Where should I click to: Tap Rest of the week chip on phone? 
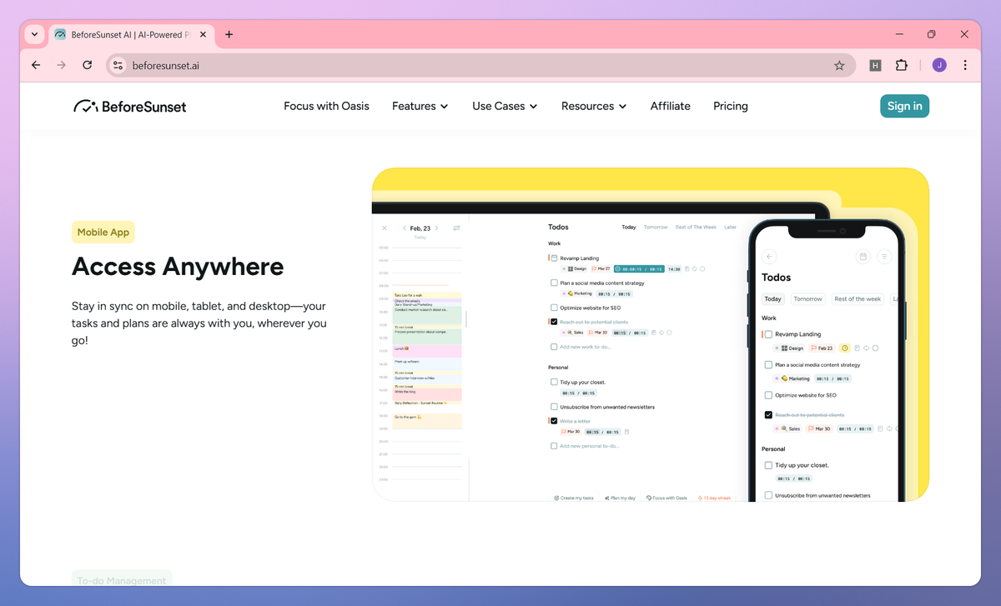(858, 298)
